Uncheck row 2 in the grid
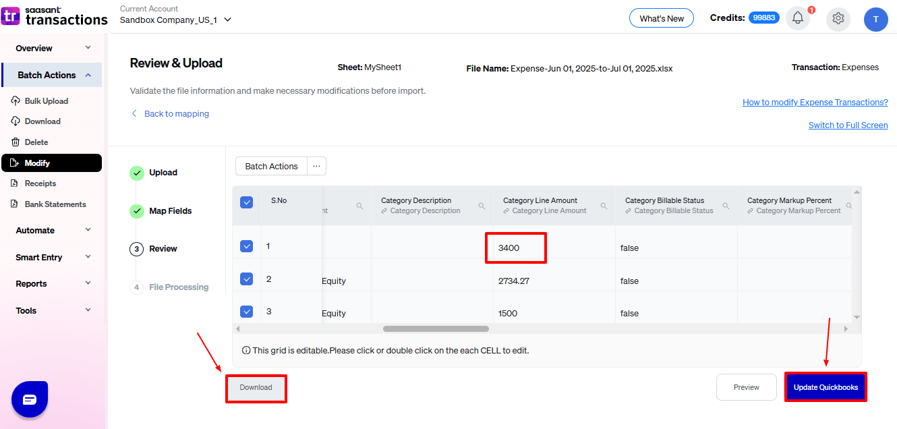The image size is (897, 429). click(x=247, y=278)
